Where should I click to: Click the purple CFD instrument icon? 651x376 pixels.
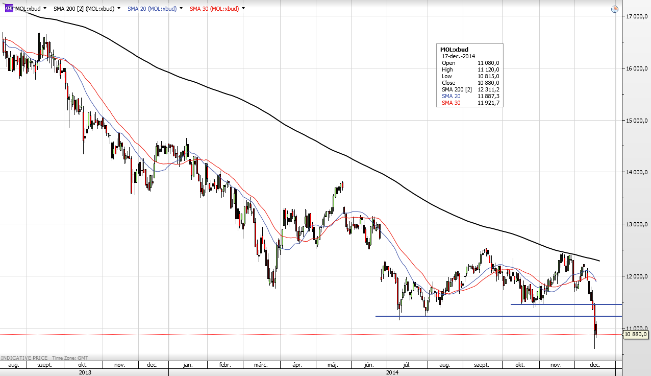tap(9, 9)
